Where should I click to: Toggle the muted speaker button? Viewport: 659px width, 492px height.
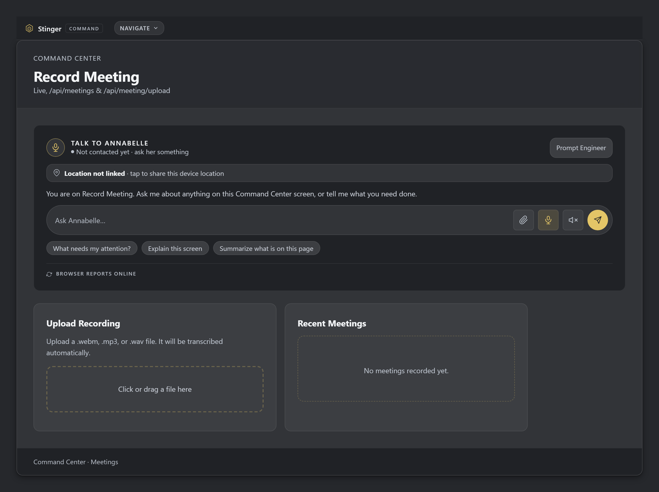coord(573,220)
